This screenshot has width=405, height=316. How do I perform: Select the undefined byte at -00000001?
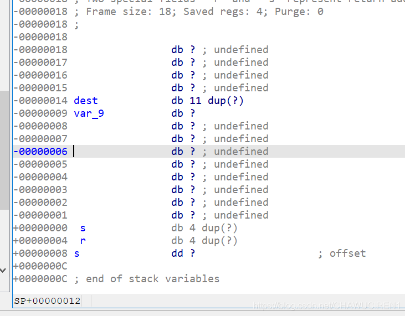(219, 215)
